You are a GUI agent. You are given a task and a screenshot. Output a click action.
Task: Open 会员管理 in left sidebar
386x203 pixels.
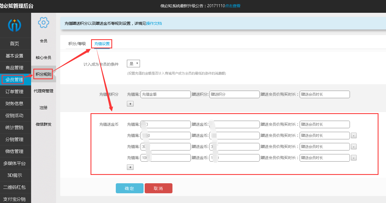[x=14, y=80]
